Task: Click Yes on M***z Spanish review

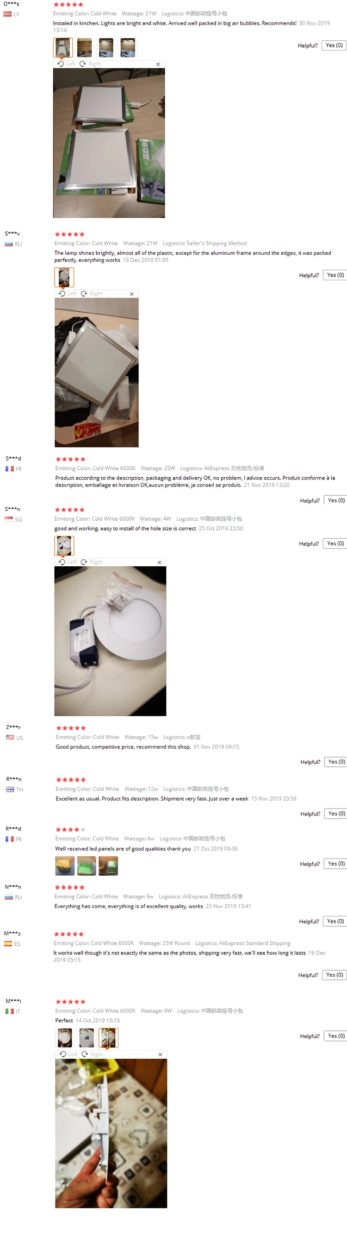Action: point(334,975)
